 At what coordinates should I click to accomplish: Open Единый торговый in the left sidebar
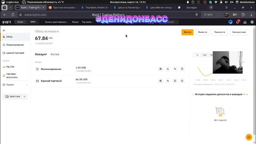click(x=15, y=53)
